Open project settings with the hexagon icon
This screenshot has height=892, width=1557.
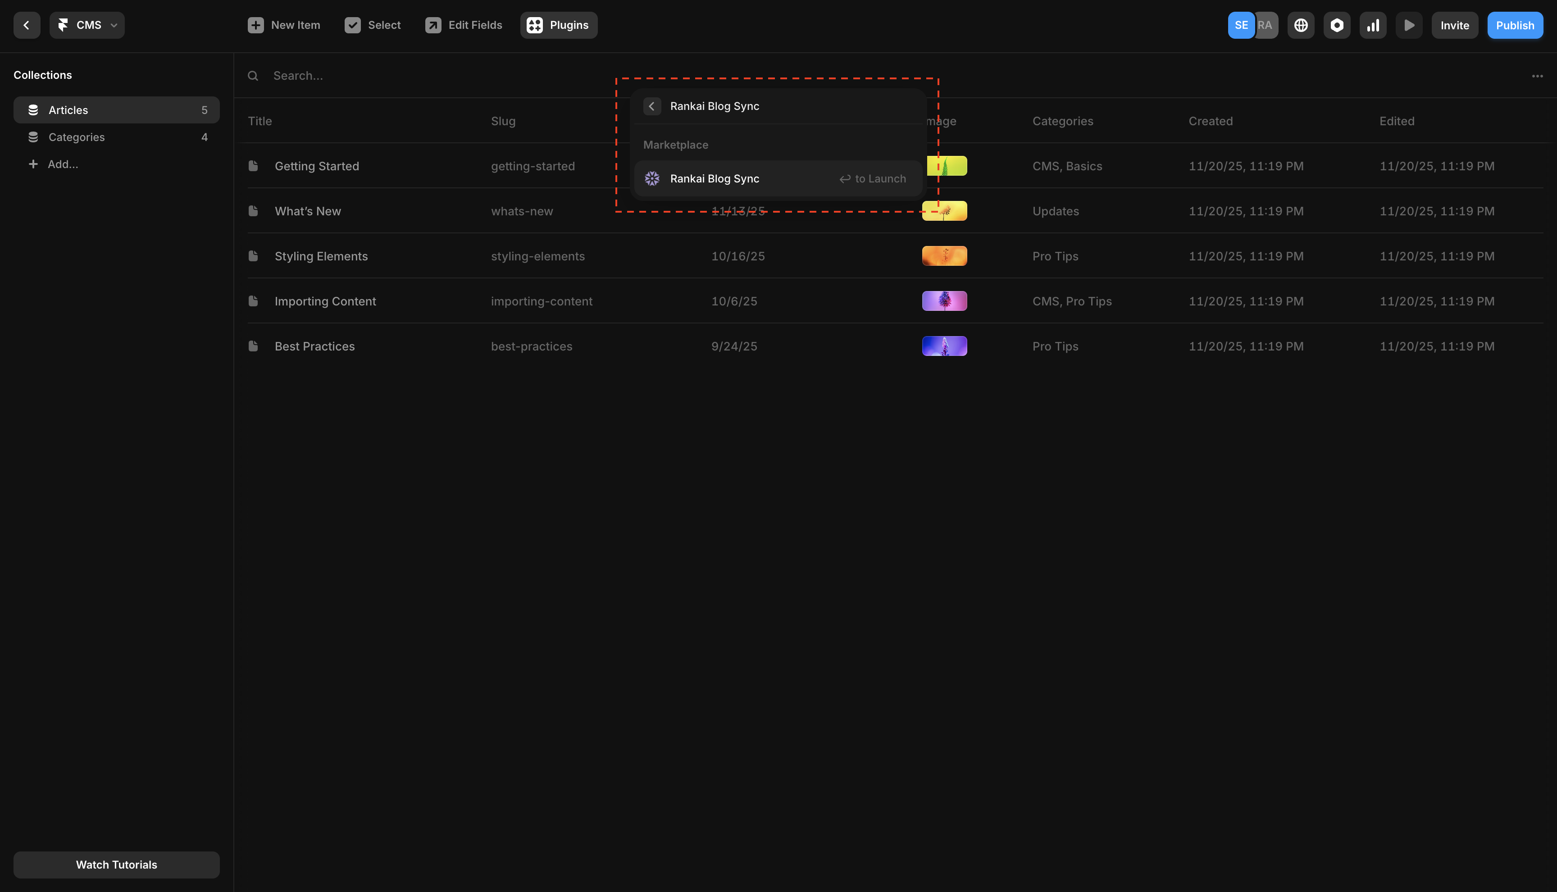pos(1337,25)
